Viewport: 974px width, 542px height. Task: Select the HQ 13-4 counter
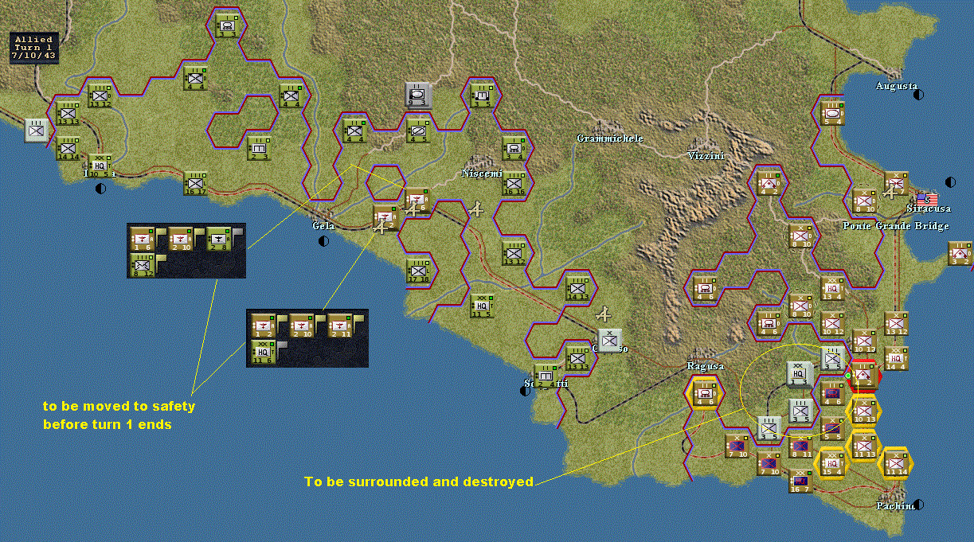tap(832, 288)
